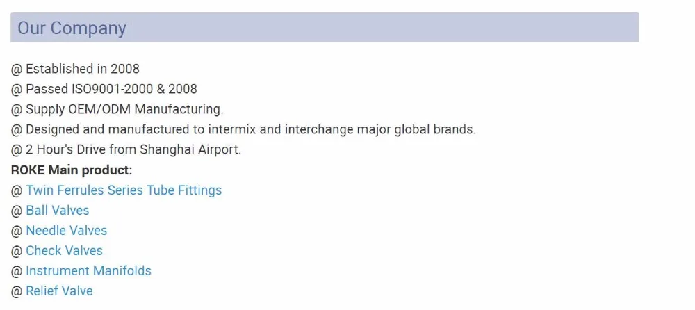The image size is (695, 310).
Task: Click the Our Company section heading
Action: point(72,28)
